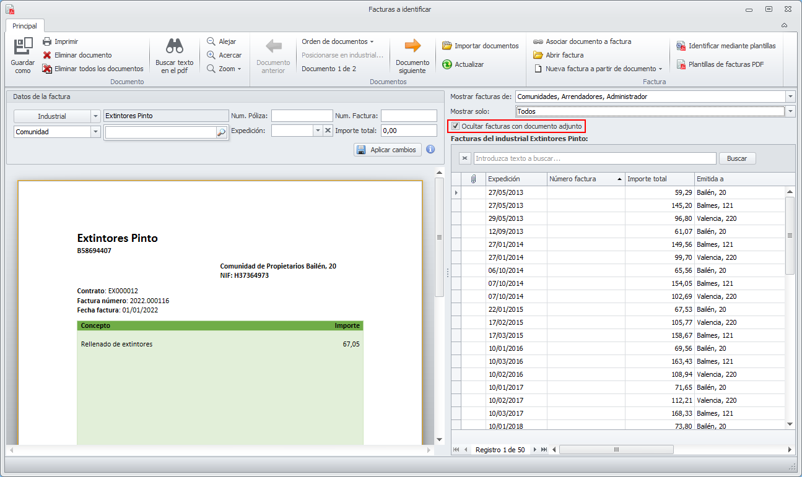
Task: Click the Aplicar cambios button
Action: click(388, 150)
